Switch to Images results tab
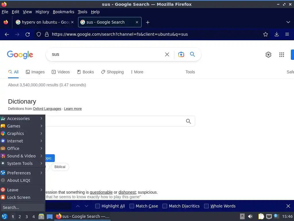 pyautogui.click(x=35, y=72)
